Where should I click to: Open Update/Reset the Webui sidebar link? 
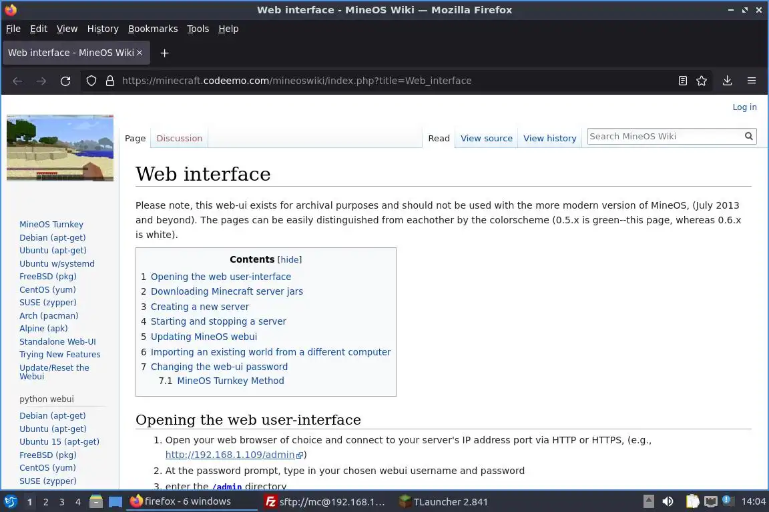tap(54, 372)
